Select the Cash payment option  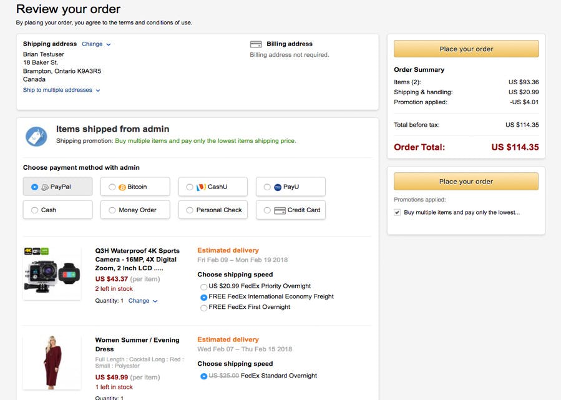coord(35,210)
